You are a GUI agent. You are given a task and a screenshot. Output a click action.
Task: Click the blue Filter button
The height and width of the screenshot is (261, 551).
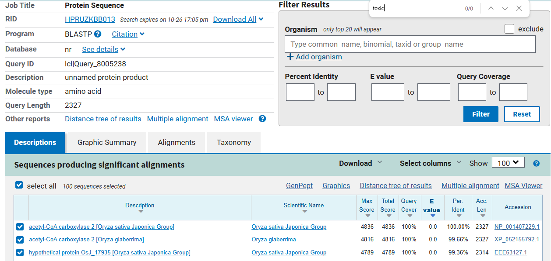[x=480, y=114]
